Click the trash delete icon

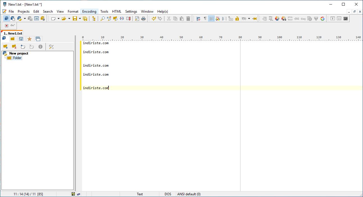[188, 19]
